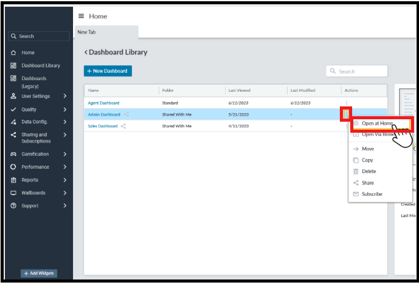
Task: Click the Standard folder cell
Action: pos(170,103)
